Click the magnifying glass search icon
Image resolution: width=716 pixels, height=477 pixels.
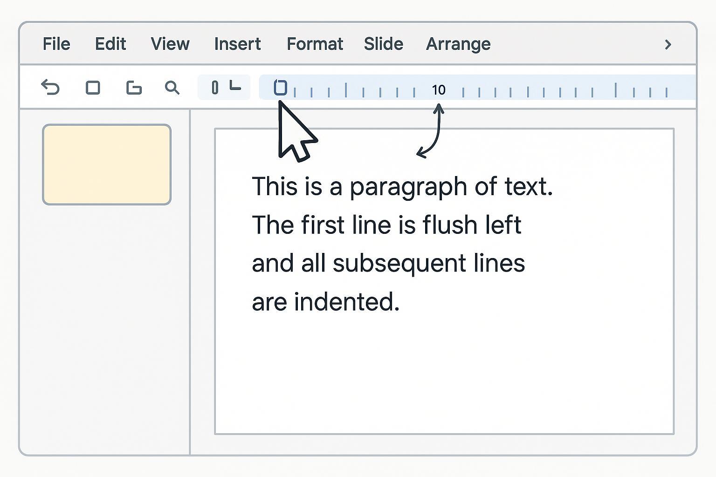[x=172, y=88]
